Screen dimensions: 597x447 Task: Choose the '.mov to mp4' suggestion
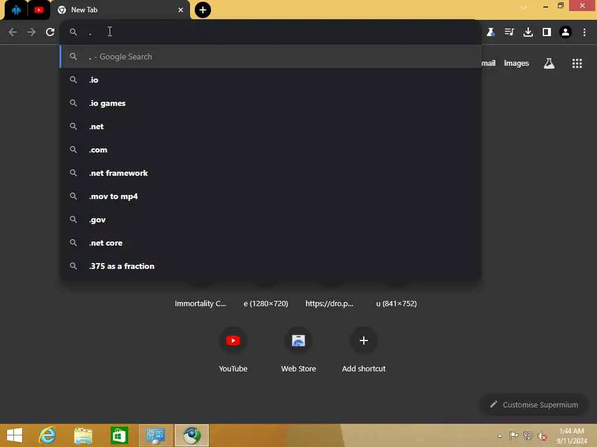(x=271, y=196)
